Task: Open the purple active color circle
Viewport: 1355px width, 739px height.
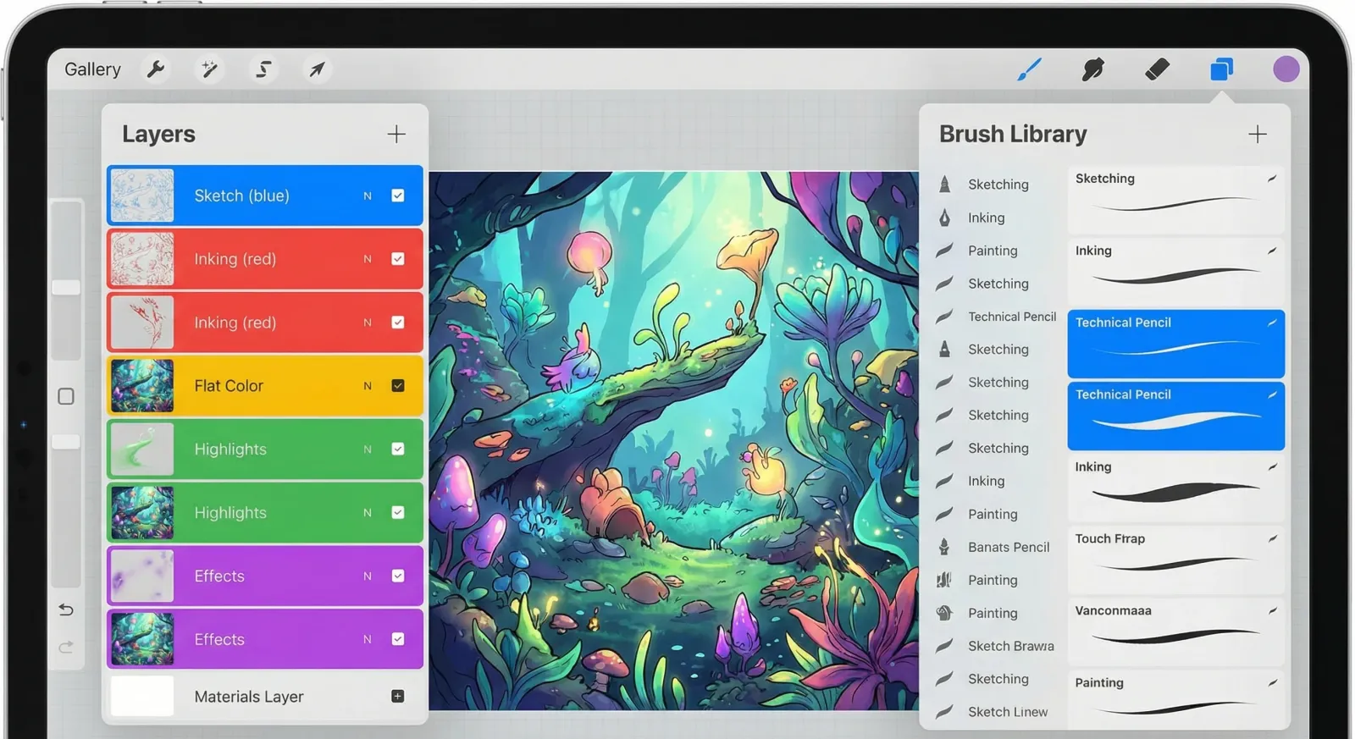Action: point(1286,69)
